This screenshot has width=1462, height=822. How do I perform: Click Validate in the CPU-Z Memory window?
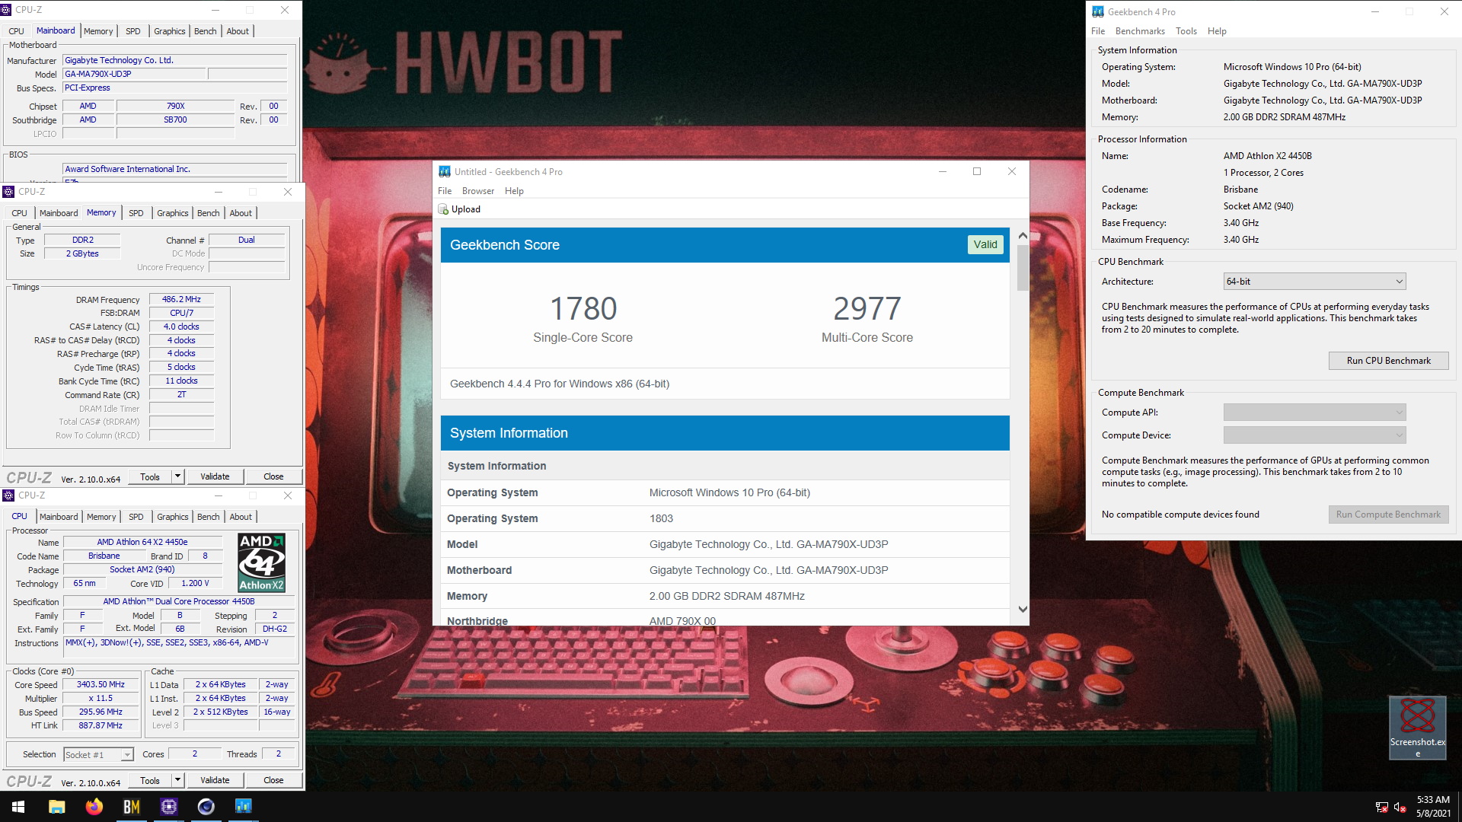point(215,476)
